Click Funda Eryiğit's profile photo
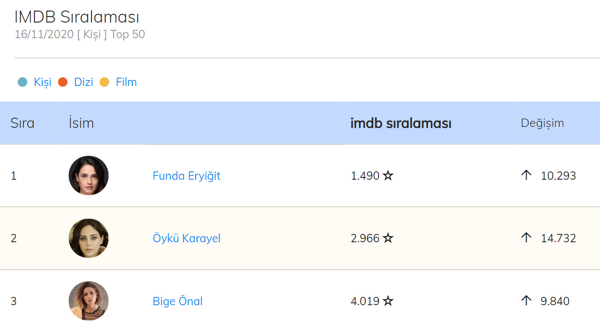Viewport: 600px width, 330px height. 89,176
